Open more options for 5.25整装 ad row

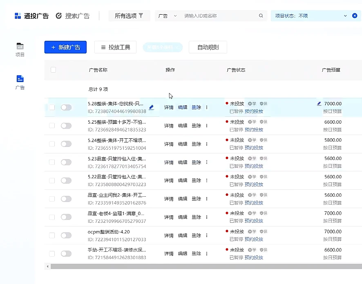point(207,126)
